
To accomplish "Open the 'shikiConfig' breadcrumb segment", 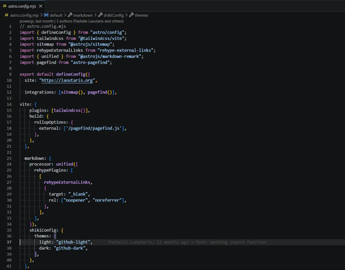I will point(114,15).
